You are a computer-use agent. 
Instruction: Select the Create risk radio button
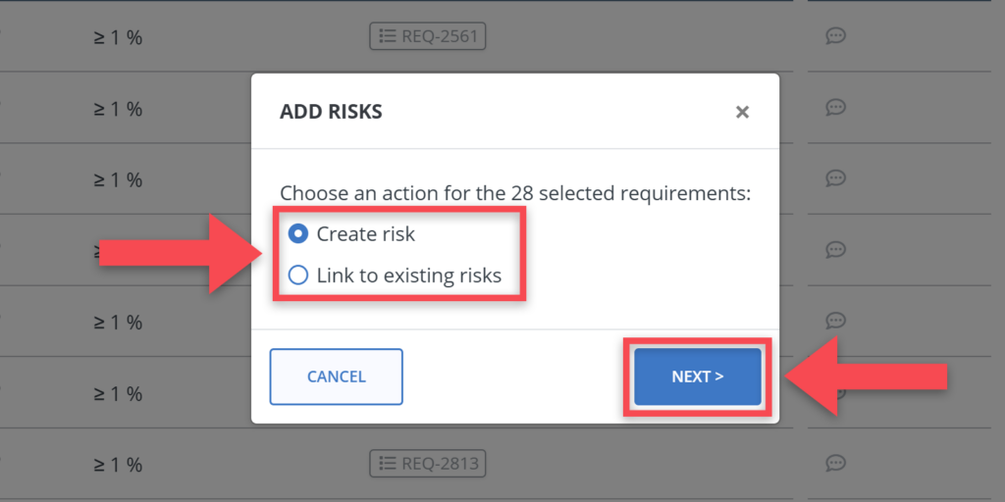[298, 234]
